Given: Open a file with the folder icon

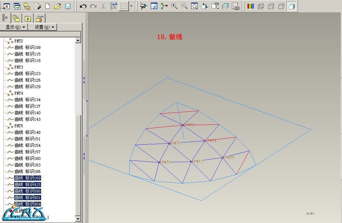Looking at the screenshot, I should coord(57,6).
